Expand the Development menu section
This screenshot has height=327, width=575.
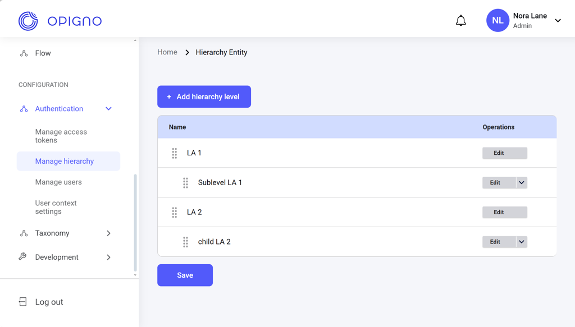(108, 257)
